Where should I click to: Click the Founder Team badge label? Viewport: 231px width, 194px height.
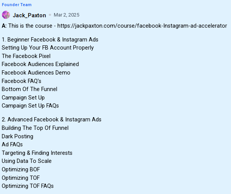pos(17,5)
